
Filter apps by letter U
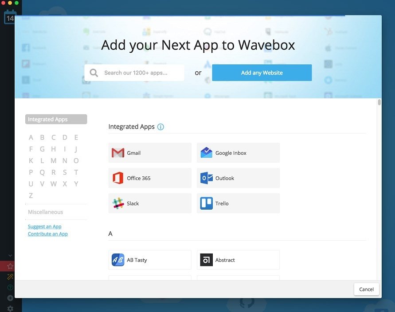click(31, 184)
